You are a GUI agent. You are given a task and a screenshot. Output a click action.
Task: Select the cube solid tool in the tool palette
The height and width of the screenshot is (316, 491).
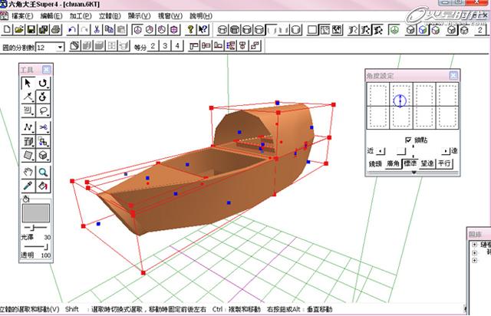pyautogui.click(x=43, y=156)
